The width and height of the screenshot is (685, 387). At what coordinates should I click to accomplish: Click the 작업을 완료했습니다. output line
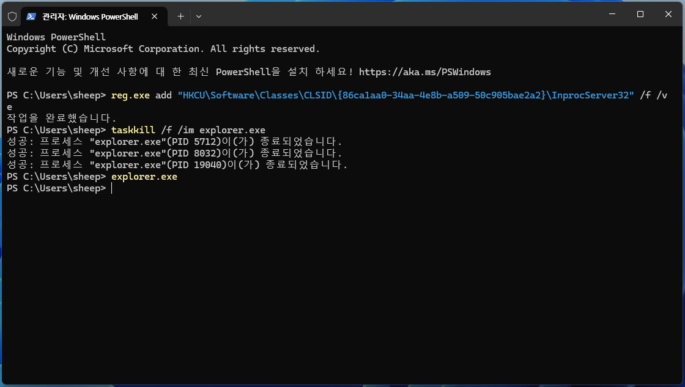click(62, 119)
